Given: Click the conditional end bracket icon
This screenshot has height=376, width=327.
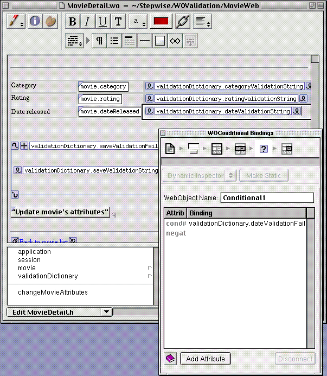Looking at the screenshot, I should point(15,194).
